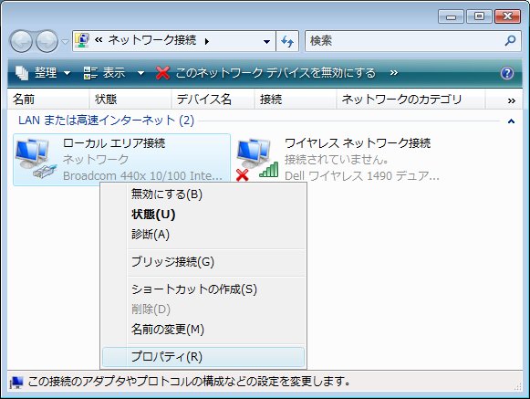Image resolution: width=530 pixels, height=399 pixels.
Task: Click the window resize grip in status bar
Action: tap(518, 386)
